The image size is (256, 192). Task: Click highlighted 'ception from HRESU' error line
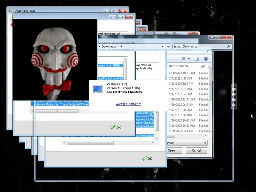click(x=110, y=65)
